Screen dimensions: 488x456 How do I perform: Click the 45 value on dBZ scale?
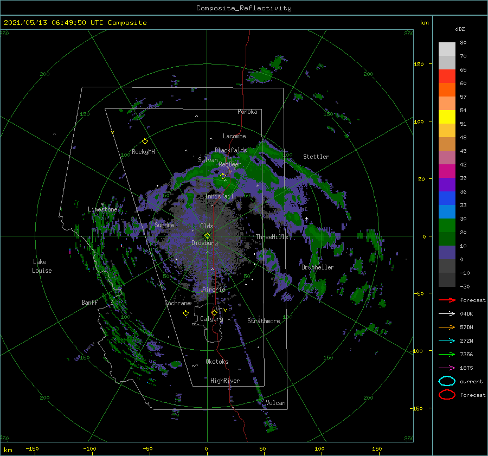click(463, 151)
